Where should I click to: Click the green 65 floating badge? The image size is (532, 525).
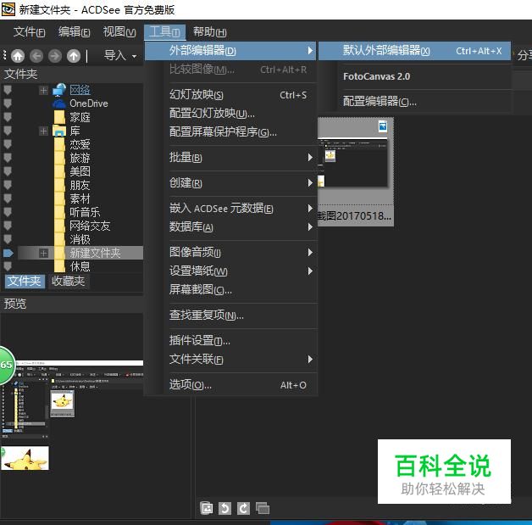tap(7, 366)
